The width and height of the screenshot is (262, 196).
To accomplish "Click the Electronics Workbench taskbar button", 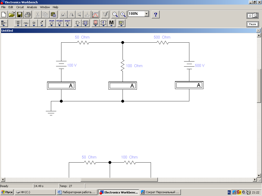I will pos(119,192).
